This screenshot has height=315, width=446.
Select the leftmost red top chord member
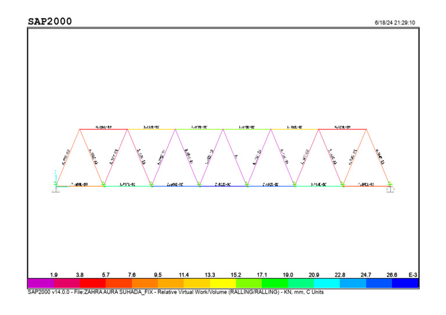point(103,129)
